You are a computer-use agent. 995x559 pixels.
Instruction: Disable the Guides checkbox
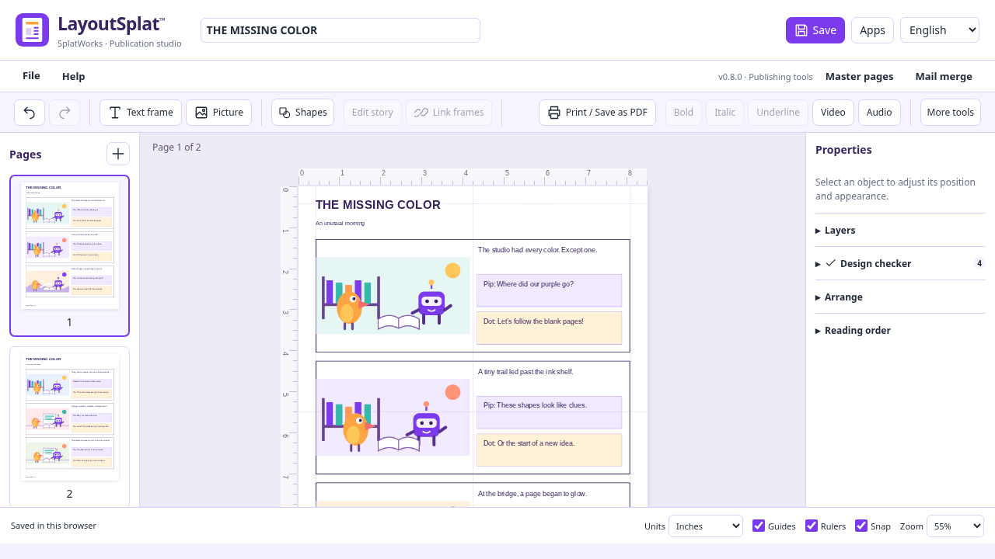759,526
